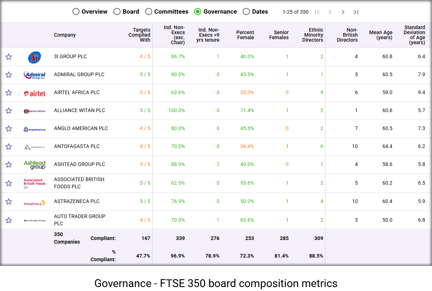The width and height of the screenshot is (432, 291).
Task: Click 3I GROUP's '4 / 5' targets value
Action: tap(145, 56)
